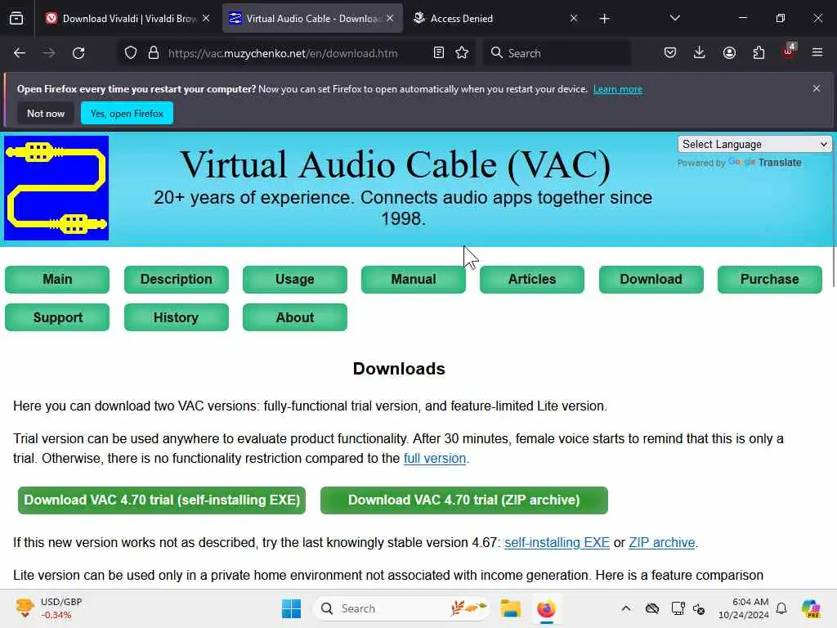837x628 pixels.
Task: Open the Download page button
Action: [651, 280]
